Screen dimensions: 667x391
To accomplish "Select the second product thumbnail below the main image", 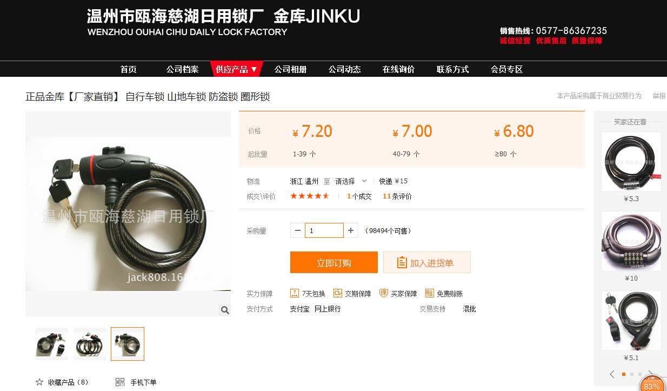I will pos(90,344).
